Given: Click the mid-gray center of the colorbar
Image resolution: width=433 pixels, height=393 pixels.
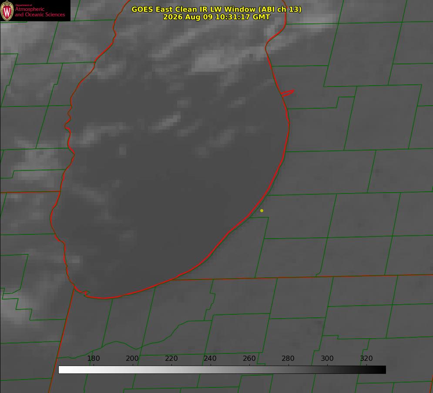Looking at the screenshot, I should tap(222, 370).
